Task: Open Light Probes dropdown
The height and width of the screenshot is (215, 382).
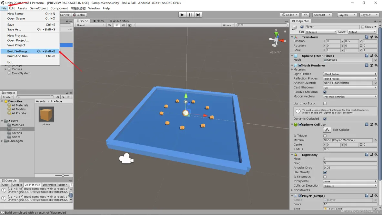Action: pos(350,74)
